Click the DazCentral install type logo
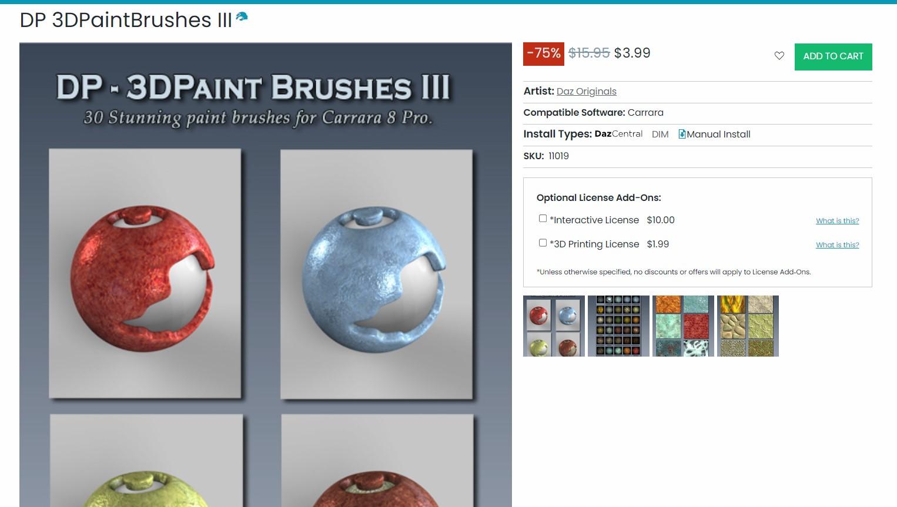The image size is (897, 507). pos(618,134)
